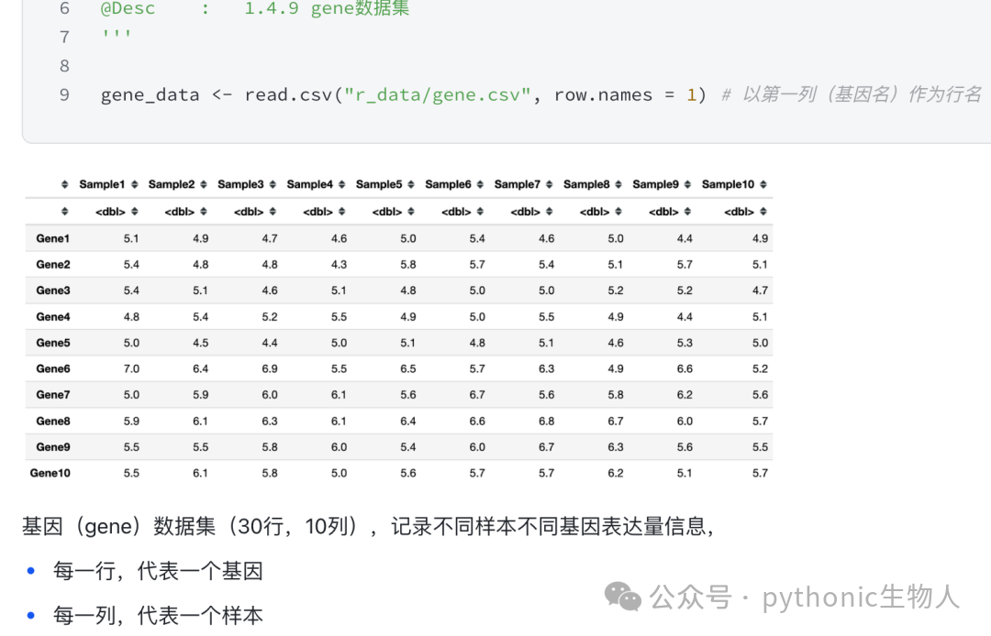Select the Sample1 column header text
This screenshot has width=991, height=636.
click(102, 184)
